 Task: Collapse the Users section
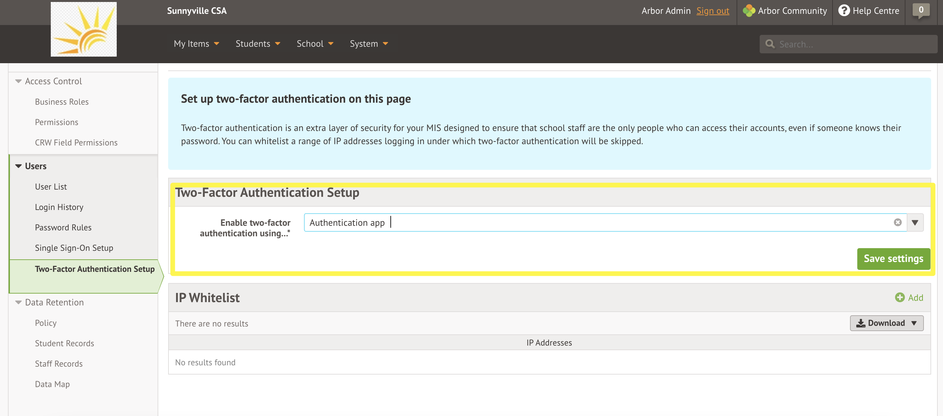(18, 166)
